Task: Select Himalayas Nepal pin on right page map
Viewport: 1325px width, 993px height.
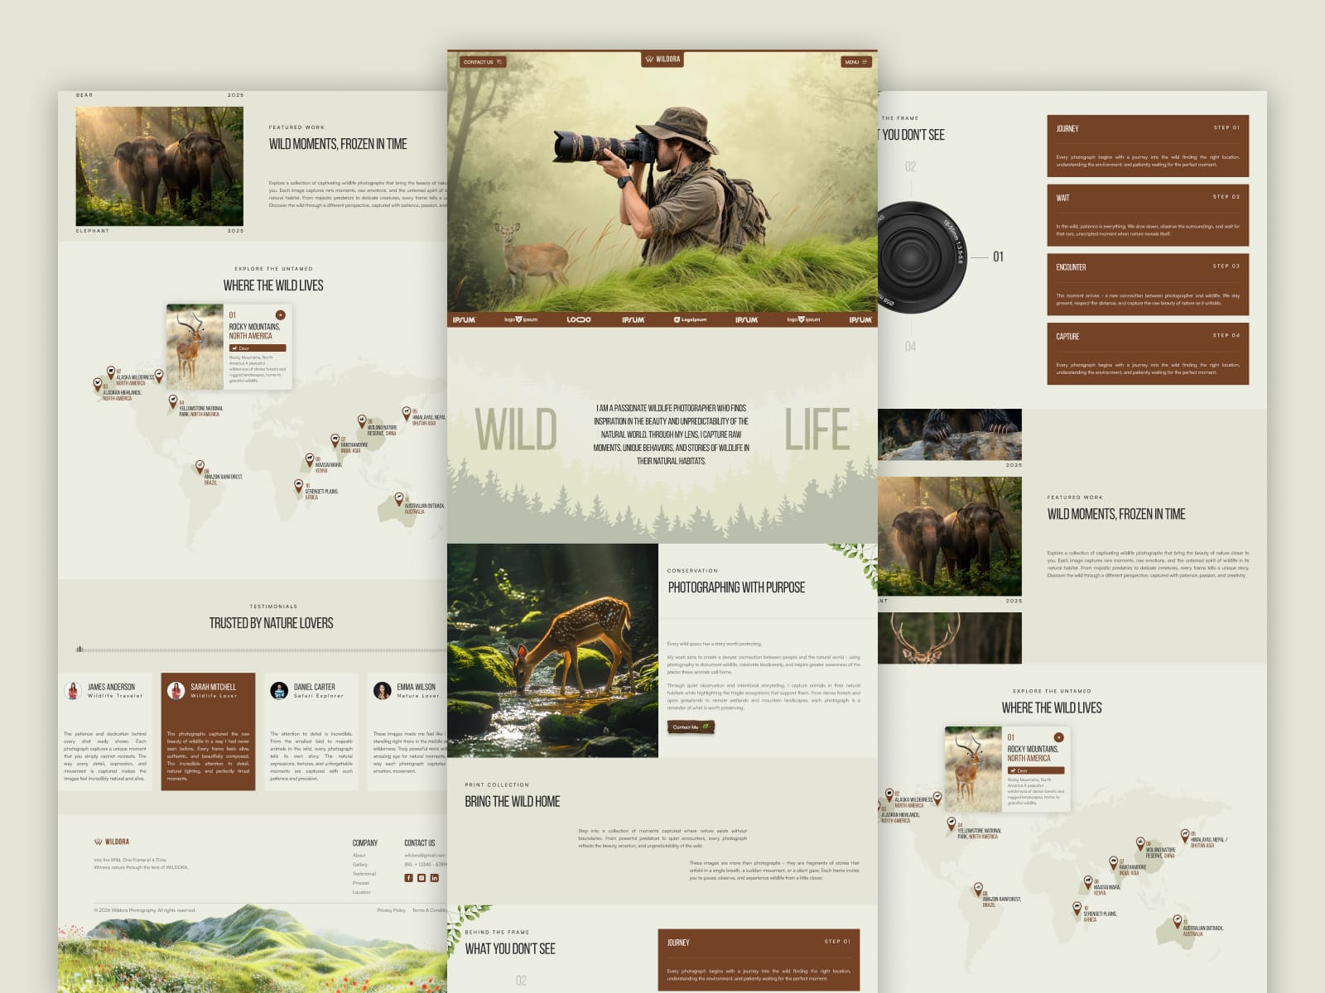Action: (x=1185, y=834)
